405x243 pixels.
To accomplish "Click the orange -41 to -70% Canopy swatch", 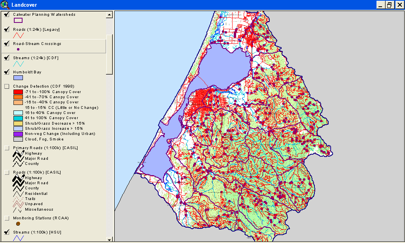I will (x=18, y=97).
